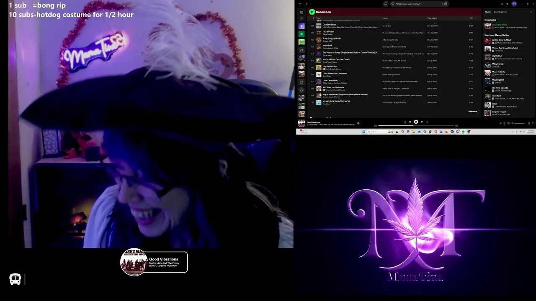Switch to the Queue tab

(x=487, y=12)
